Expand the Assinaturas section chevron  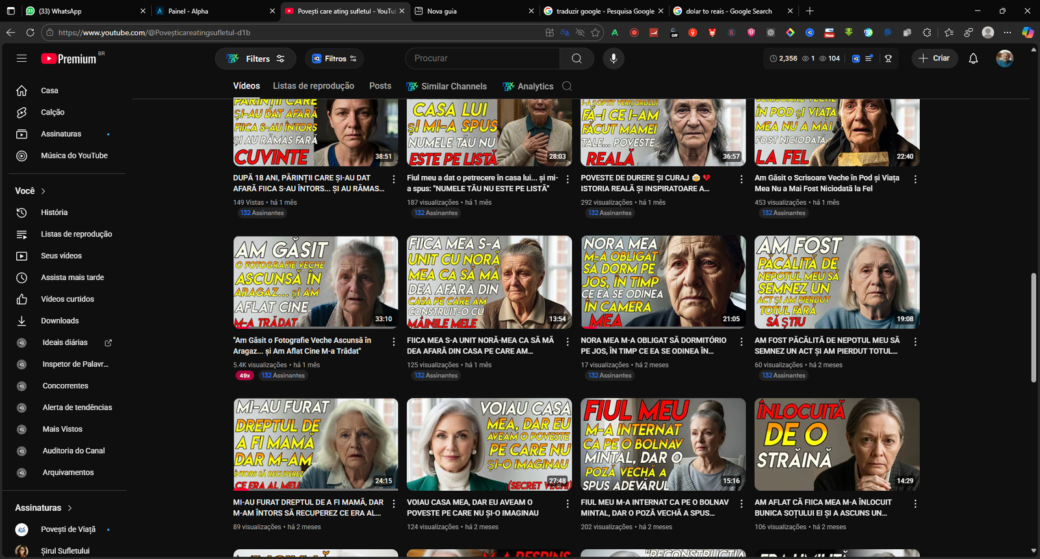(70, 508)
